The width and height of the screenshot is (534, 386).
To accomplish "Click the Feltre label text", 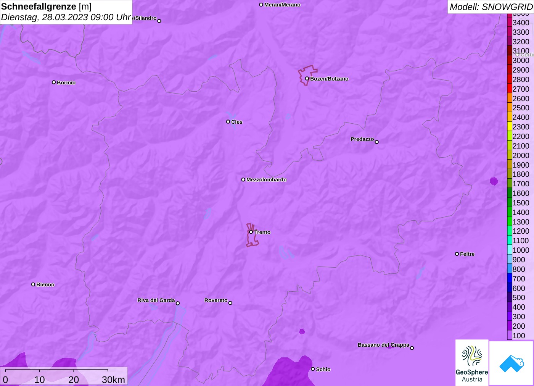I will coord(467,254).
